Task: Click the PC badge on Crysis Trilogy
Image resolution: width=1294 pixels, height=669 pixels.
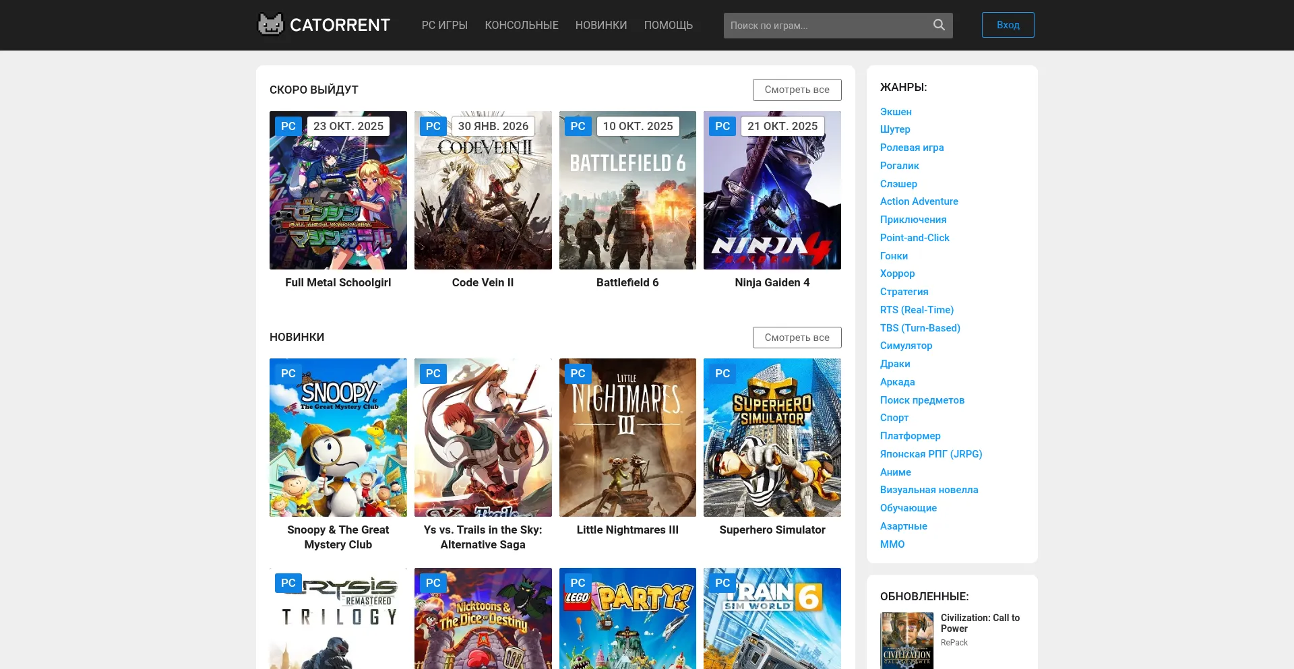Action: click(x=288, y=583)
